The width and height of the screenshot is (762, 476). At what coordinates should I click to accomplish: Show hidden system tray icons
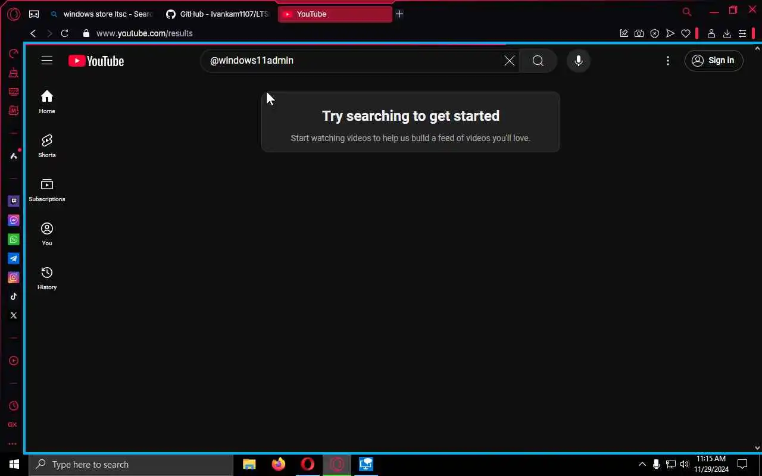[x=642, y=464]
